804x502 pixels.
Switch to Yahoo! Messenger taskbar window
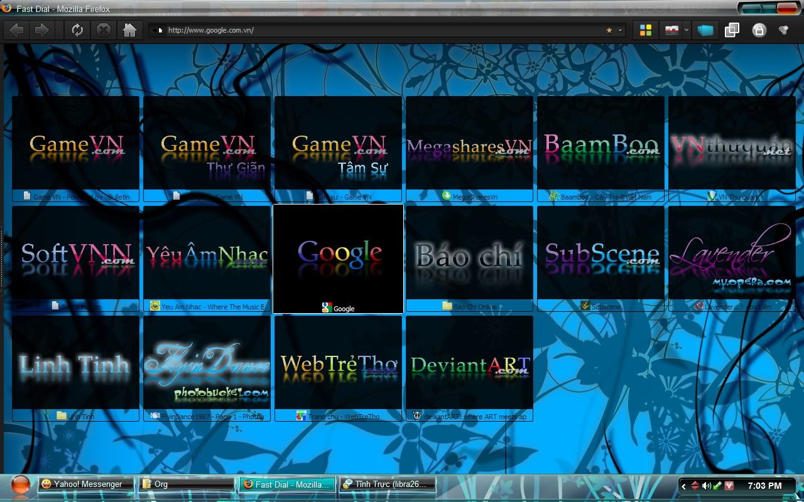pyautogui.click(x=86, y=484)
